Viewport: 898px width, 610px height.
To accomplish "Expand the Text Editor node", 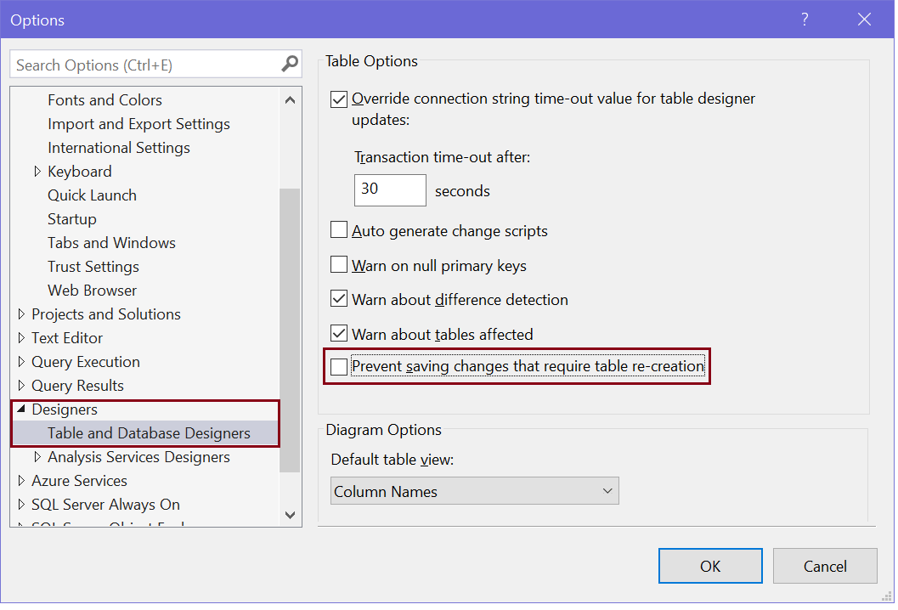I will coord(21,338).
